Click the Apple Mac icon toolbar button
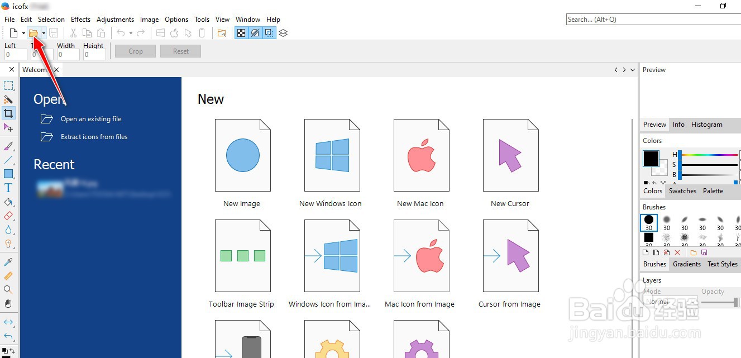Viewport: 741px width, 358px height. coord(174,33)
